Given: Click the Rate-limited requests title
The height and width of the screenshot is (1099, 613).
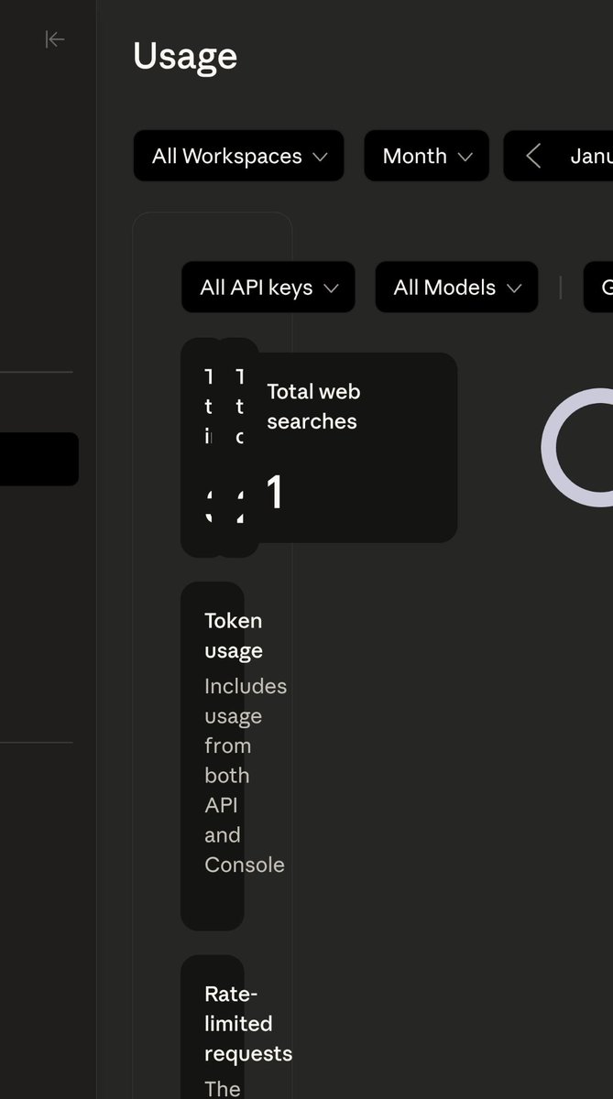Looking at the screenshot, I should (x=248, y=1024).
